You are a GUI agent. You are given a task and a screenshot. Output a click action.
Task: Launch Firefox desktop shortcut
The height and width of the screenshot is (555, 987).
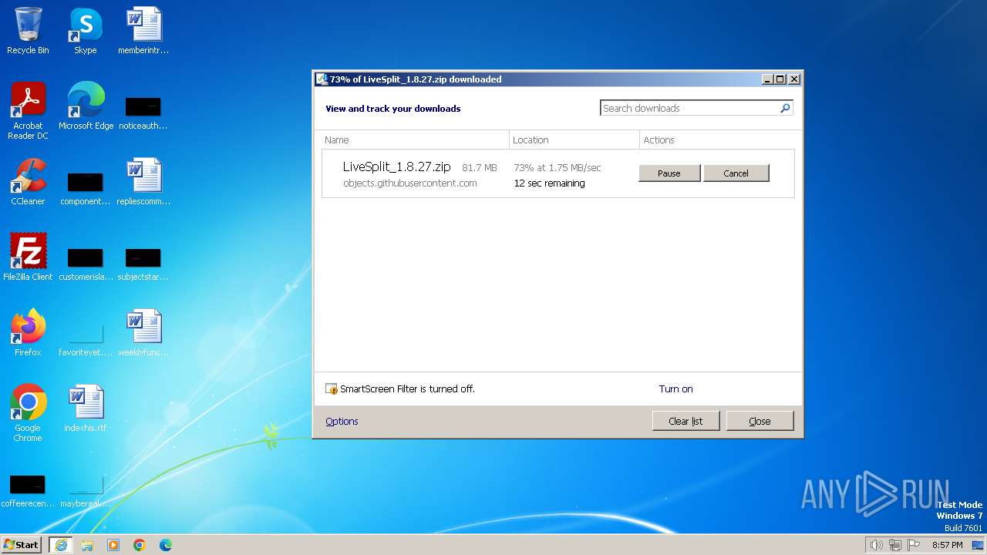[x=28, y=333]
